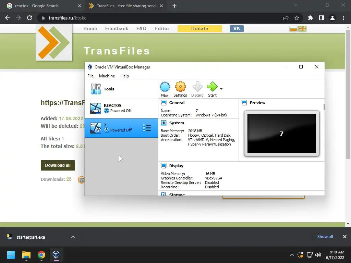Click the System section header
351x263 pixels.
[177, 123]
